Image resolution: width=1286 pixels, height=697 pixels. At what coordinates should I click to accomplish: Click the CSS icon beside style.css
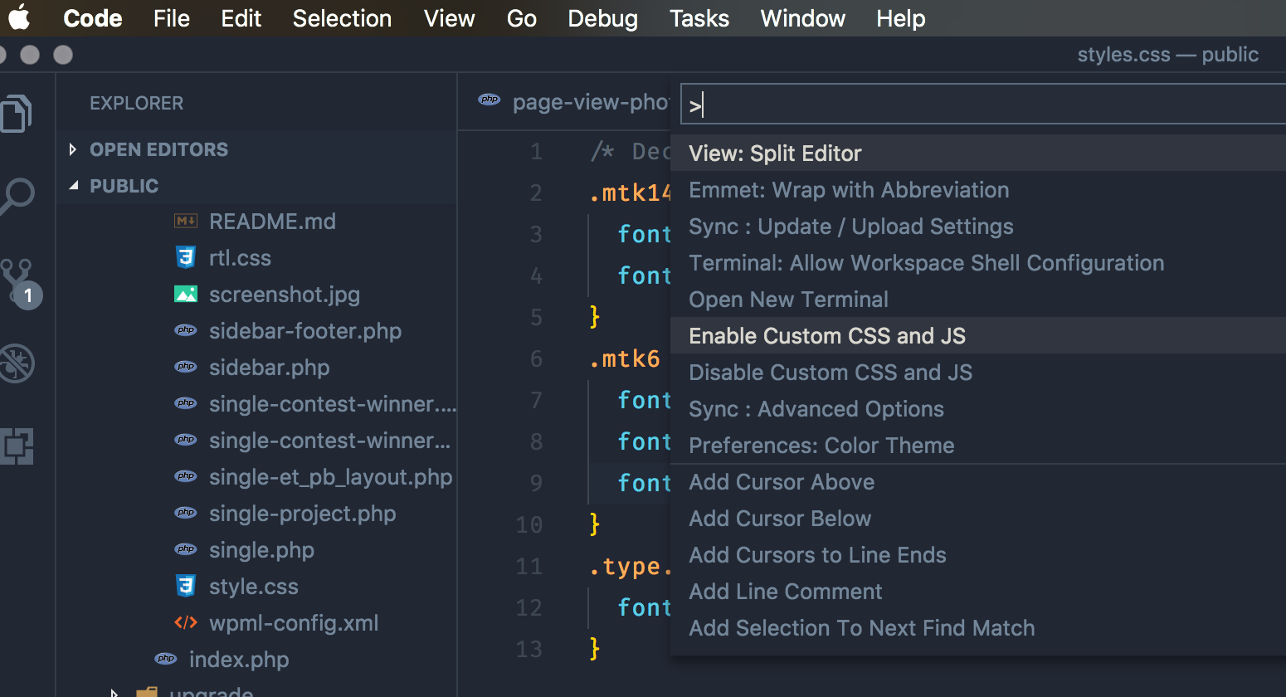186,587
